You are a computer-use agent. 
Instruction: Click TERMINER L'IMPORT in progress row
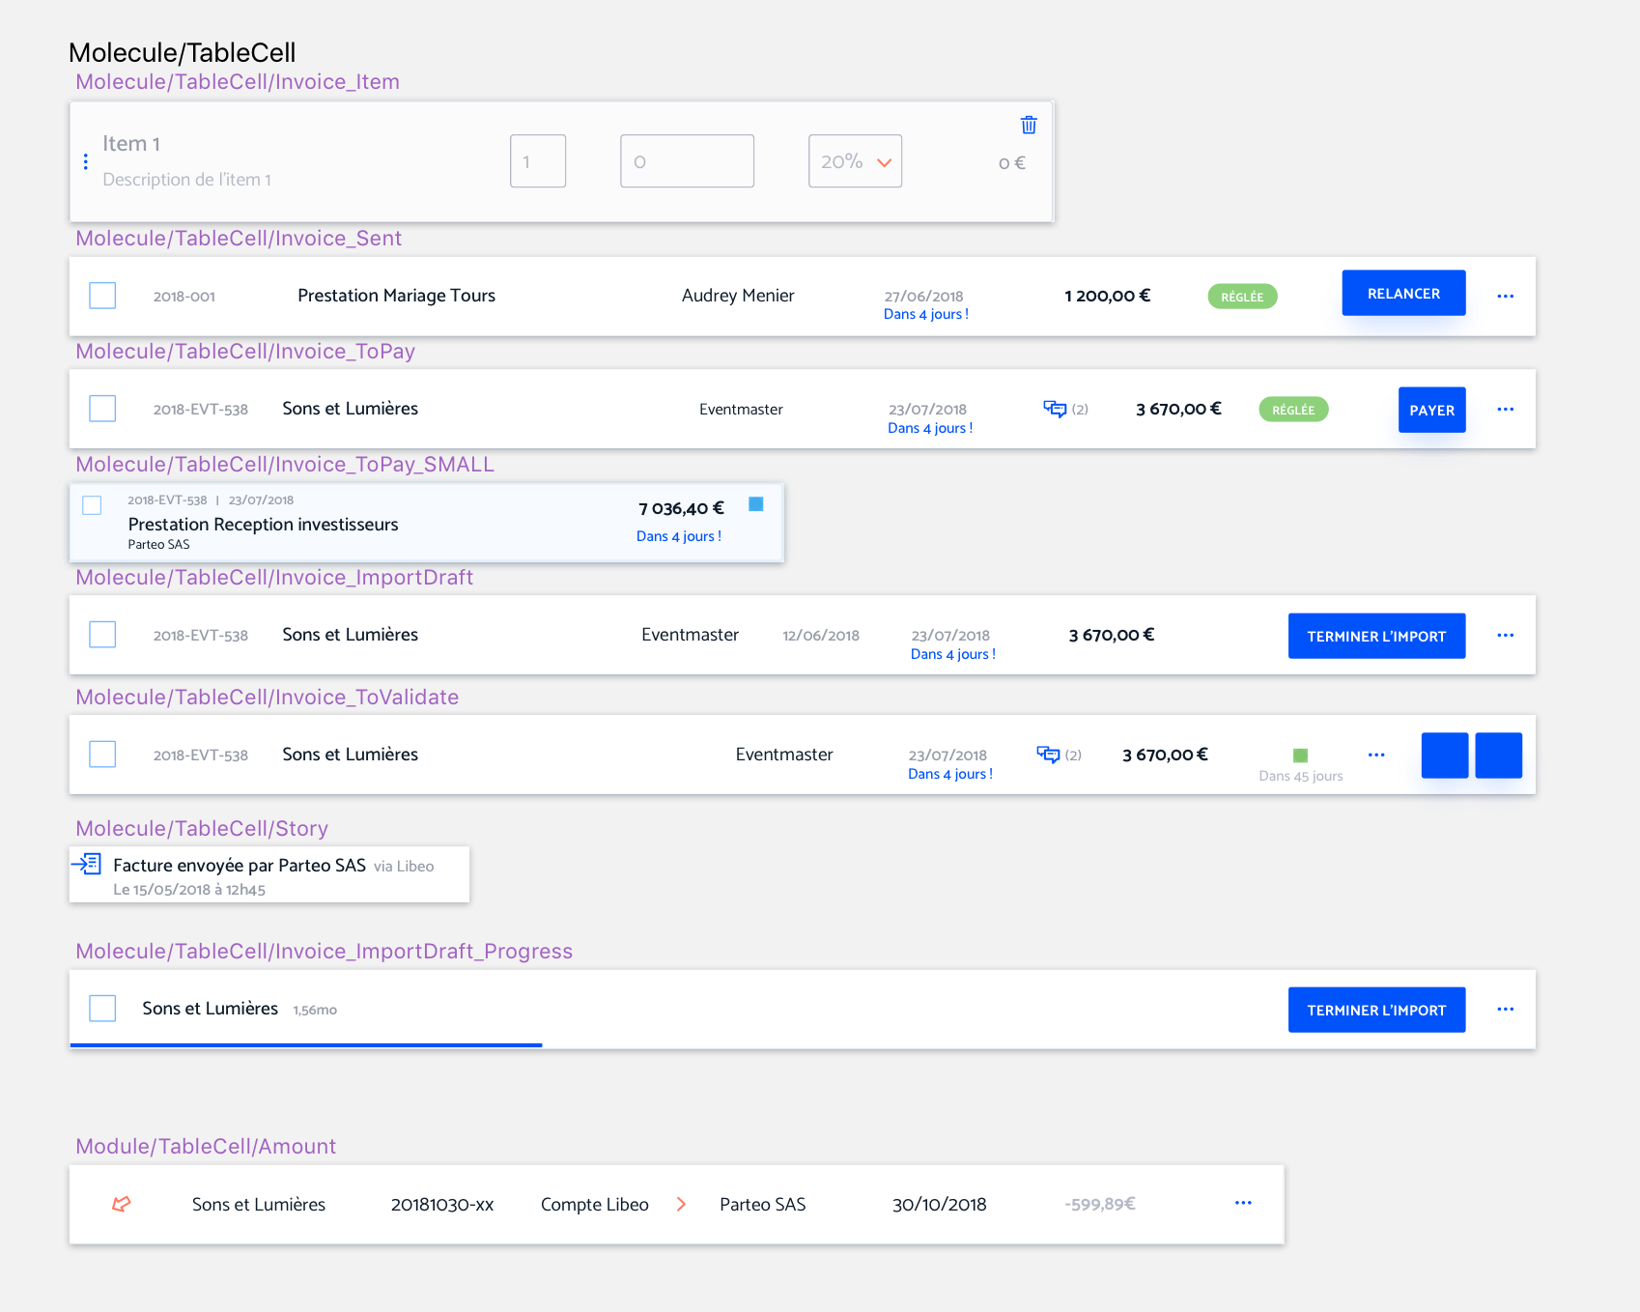[1376, 1010]
